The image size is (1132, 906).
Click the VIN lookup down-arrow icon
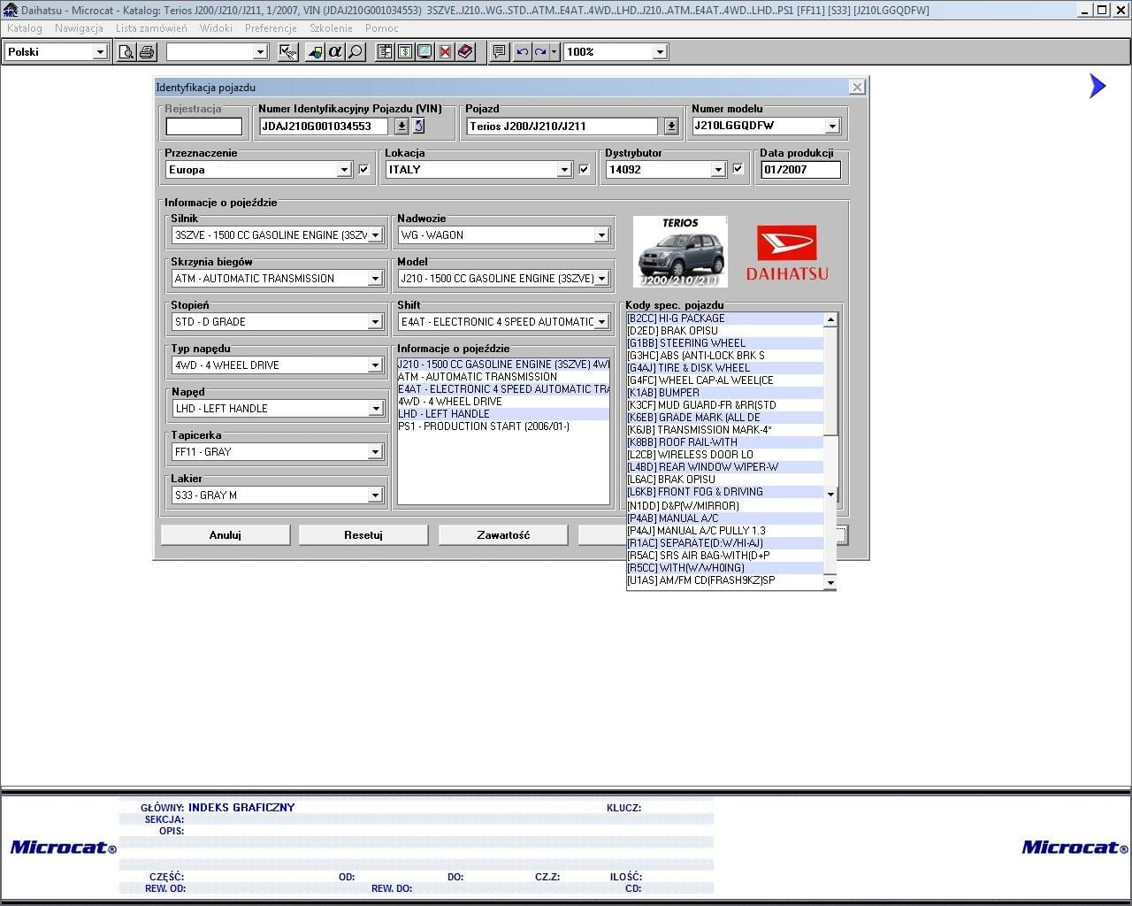402,127
